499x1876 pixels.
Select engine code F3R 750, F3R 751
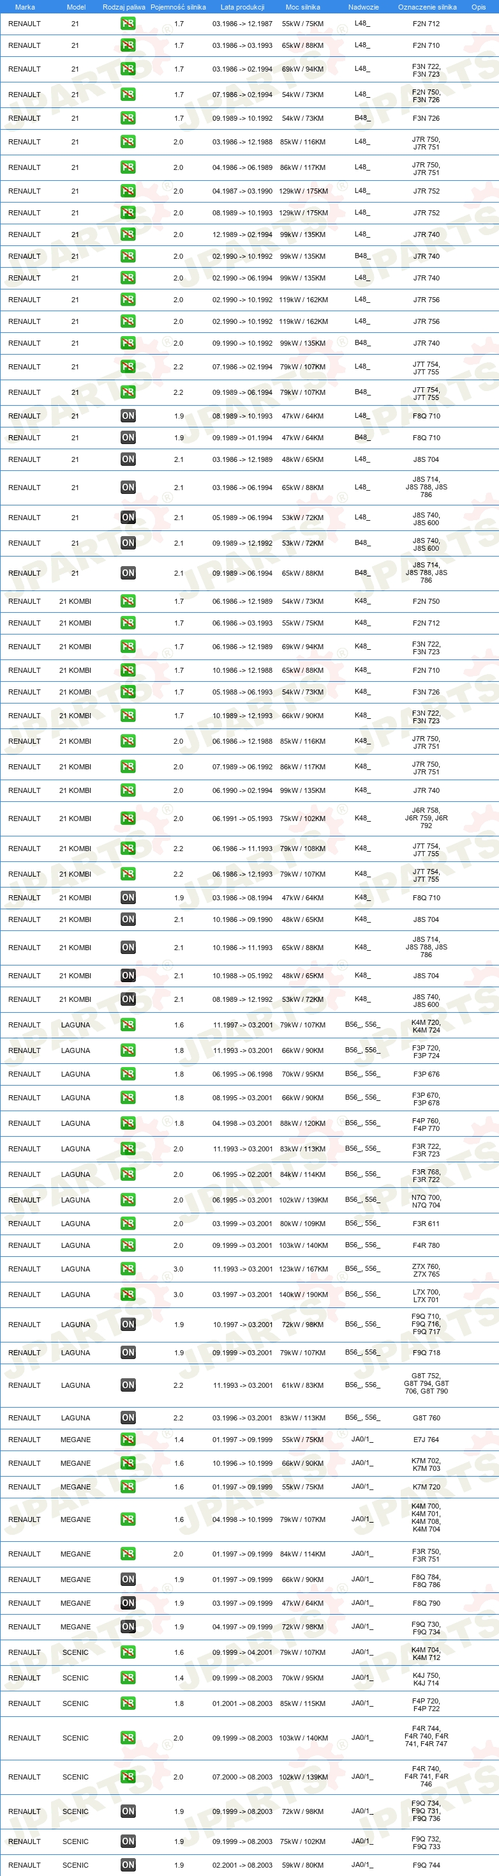(x=426, y=1555)
